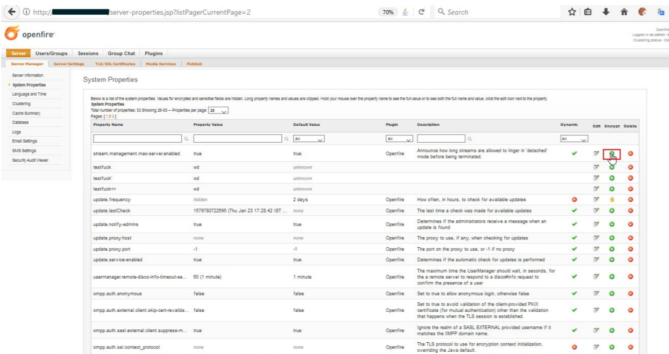
Task: Click the Property Name filter field
Action: click(138, 138)
